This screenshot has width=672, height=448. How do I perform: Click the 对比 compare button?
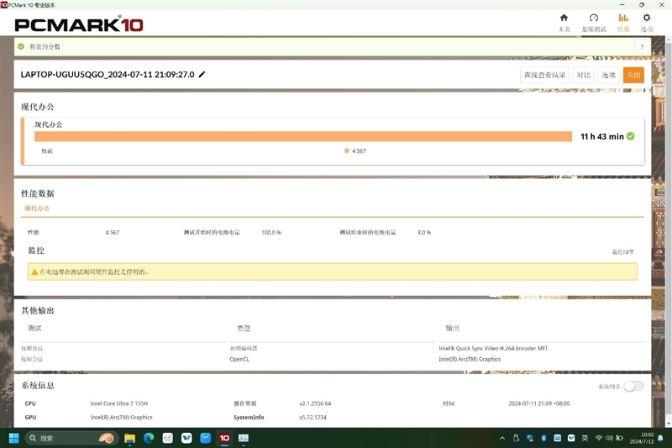coord(583,75)
